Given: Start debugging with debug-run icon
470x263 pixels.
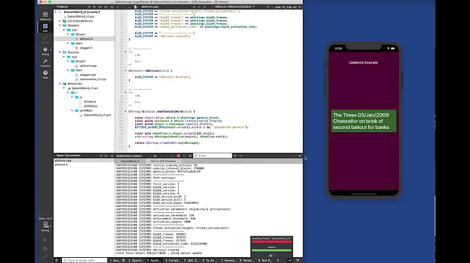Looking at the screenshot, I should [x=45, y=249].
